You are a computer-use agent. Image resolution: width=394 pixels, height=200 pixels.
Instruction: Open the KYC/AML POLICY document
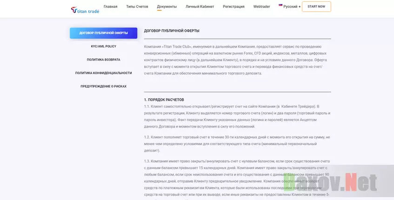[104, 46]
